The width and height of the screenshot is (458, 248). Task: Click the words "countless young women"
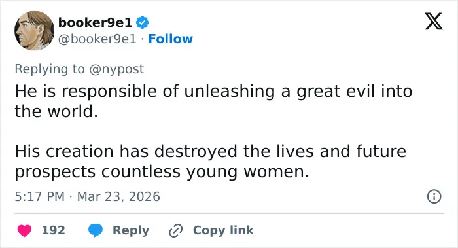205,171
